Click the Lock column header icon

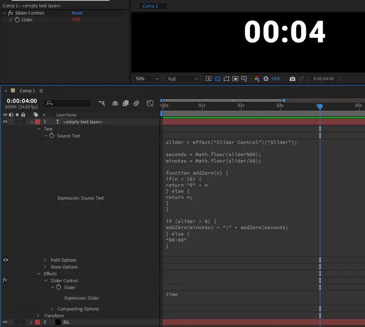coord(23,114)
